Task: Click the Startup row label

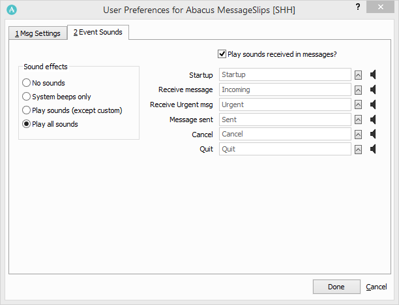Action: tap(201, 75)
